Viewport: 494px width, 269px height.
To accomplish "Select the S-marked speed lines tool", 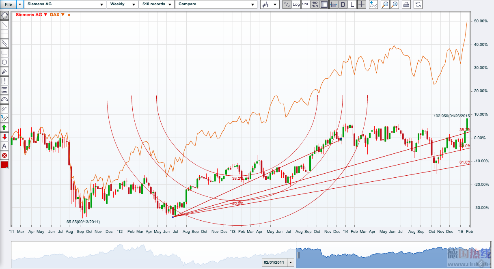I will tap(4, 118).
